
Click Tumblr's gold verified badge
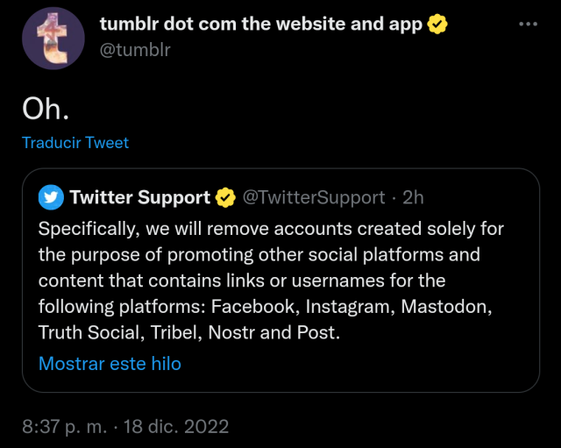pos(437,25)
